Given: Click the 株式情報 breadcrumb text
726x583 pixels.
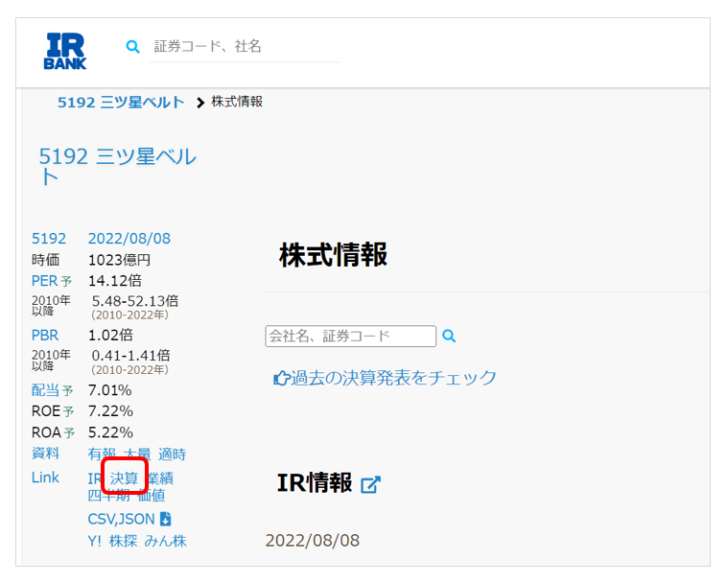Looking at the screenshot, I should (237, 102).
